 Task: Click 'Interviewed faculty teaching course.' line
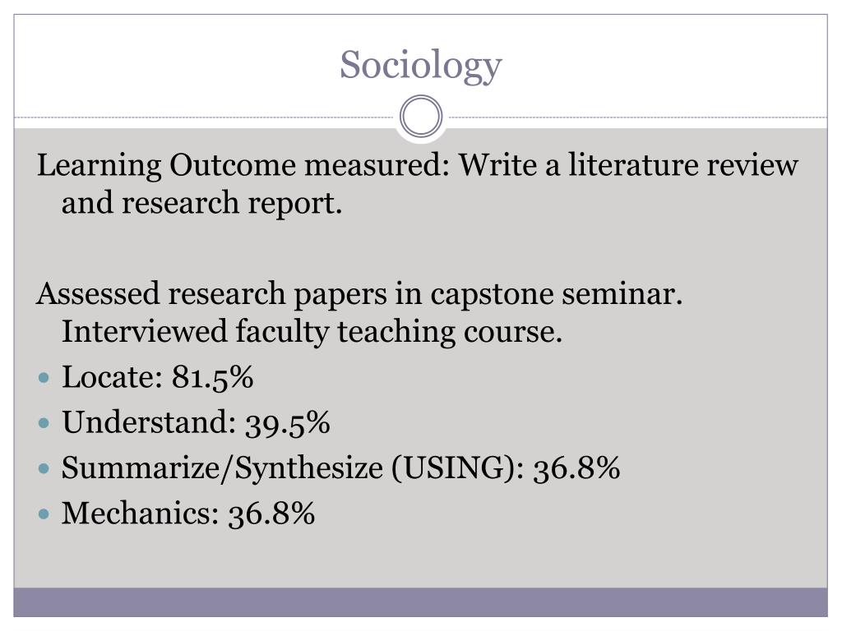312,332
